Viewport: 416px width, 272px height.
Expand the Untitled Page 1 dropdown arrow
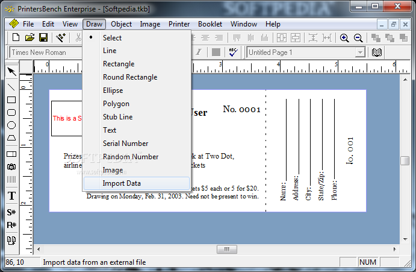point(360,52)
